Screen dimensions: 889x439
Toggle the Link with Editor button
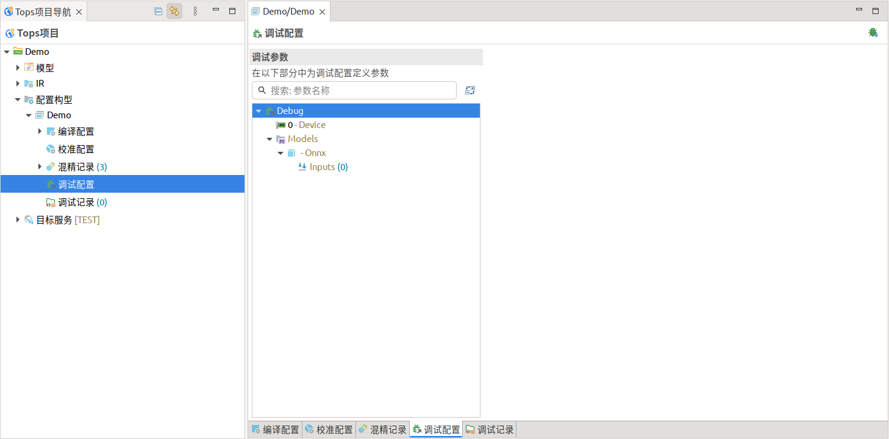tap(174, 11)
